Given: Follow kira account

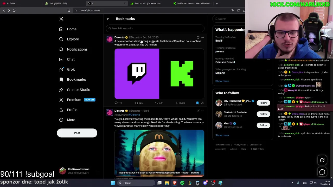Looking at the screenshot, I should point(263,125).
